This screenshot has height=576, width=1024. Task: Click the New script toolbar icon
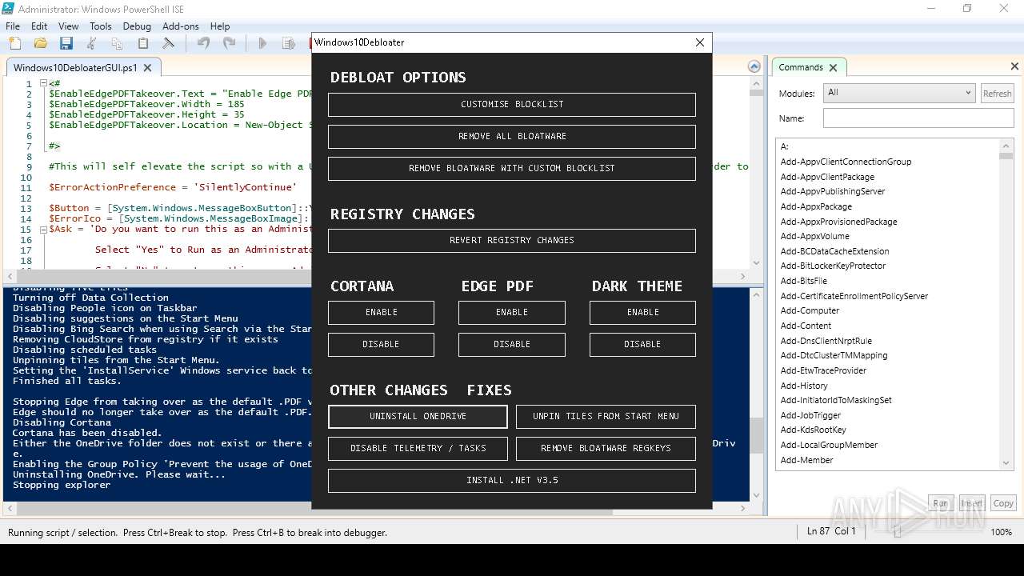pos(15,43)
